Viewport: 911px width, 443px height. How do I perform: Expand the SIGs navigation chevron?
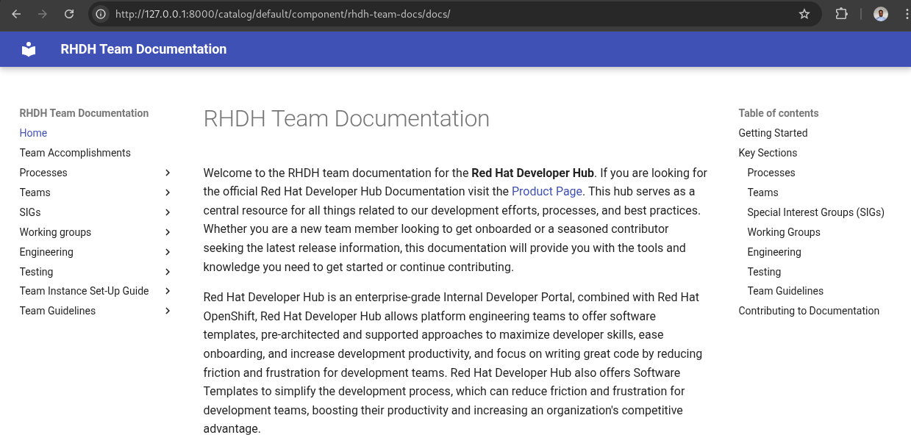[168, 212]
